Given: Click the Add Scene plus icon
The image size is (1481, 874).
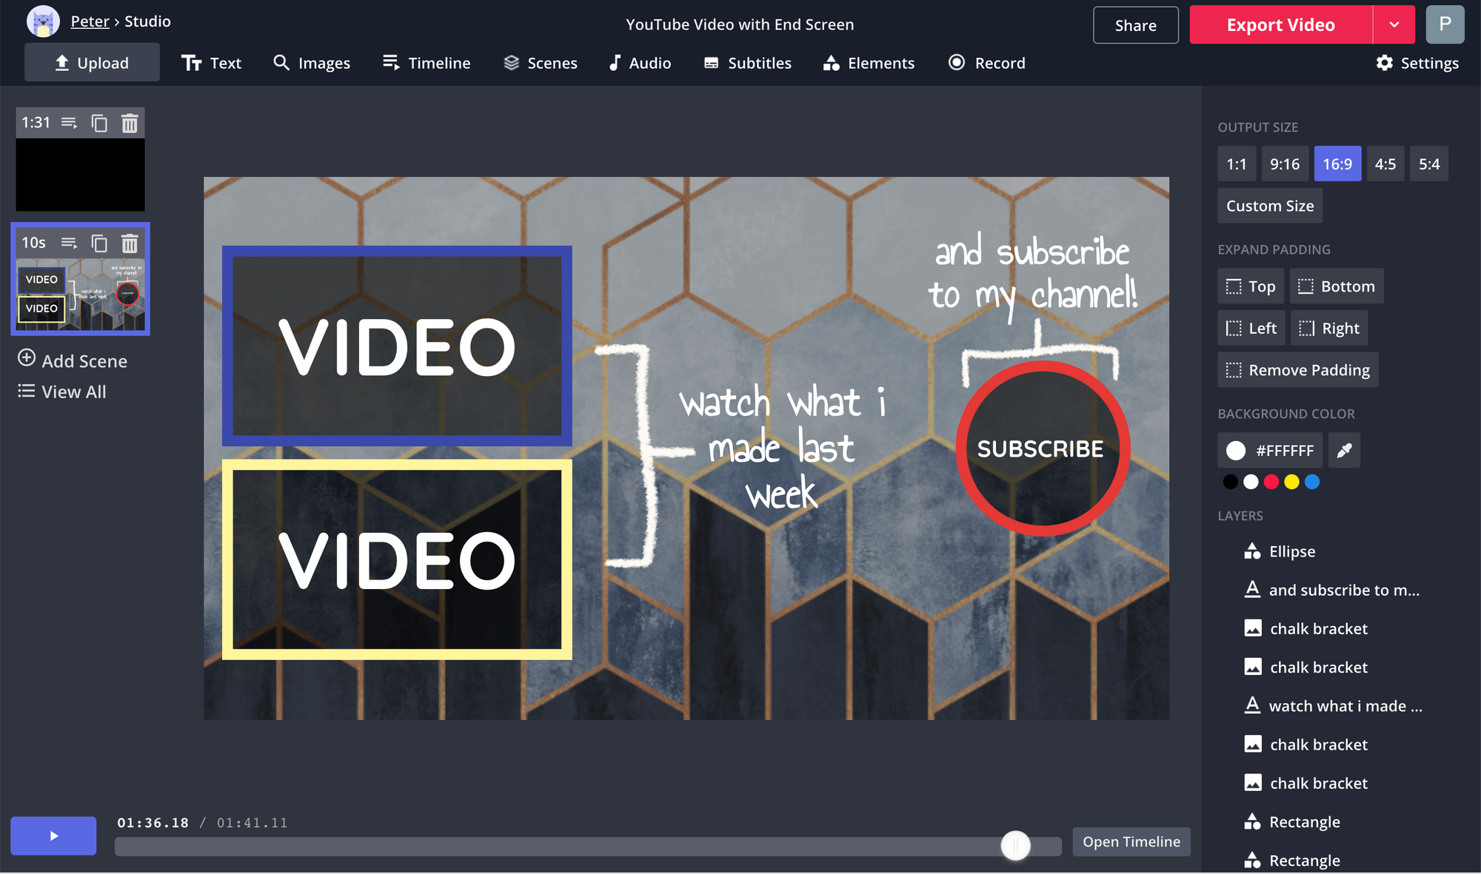Looking at the screenshot, I should 27,359.
